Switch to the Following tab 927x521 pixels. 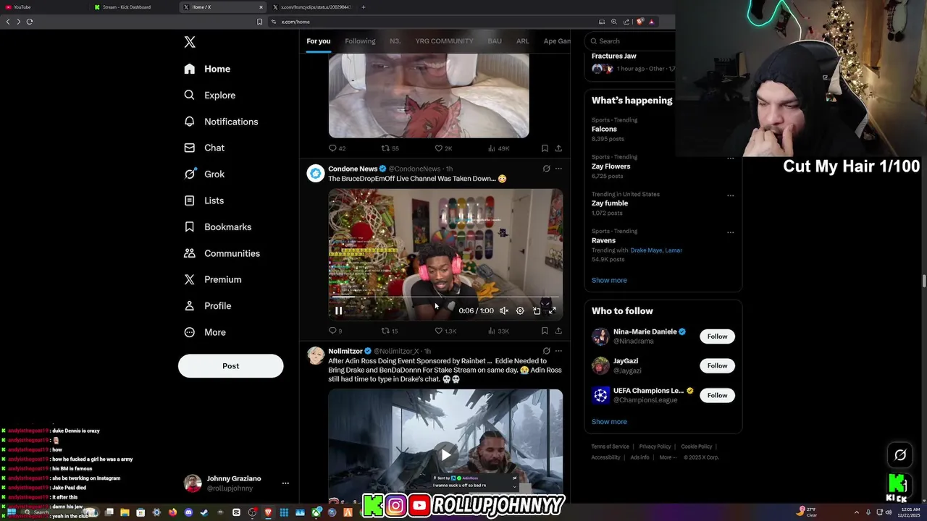[360, 41]
